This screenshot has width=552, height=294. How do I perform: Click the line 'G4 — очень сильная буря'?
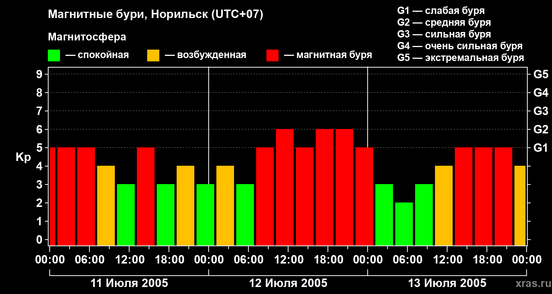point(460,46)
